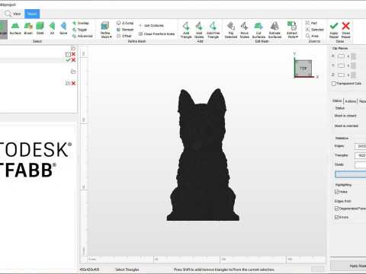Enable Transparent Cuts checkbox
Viewport: 366px width, 274px height.
pos(334,84)
